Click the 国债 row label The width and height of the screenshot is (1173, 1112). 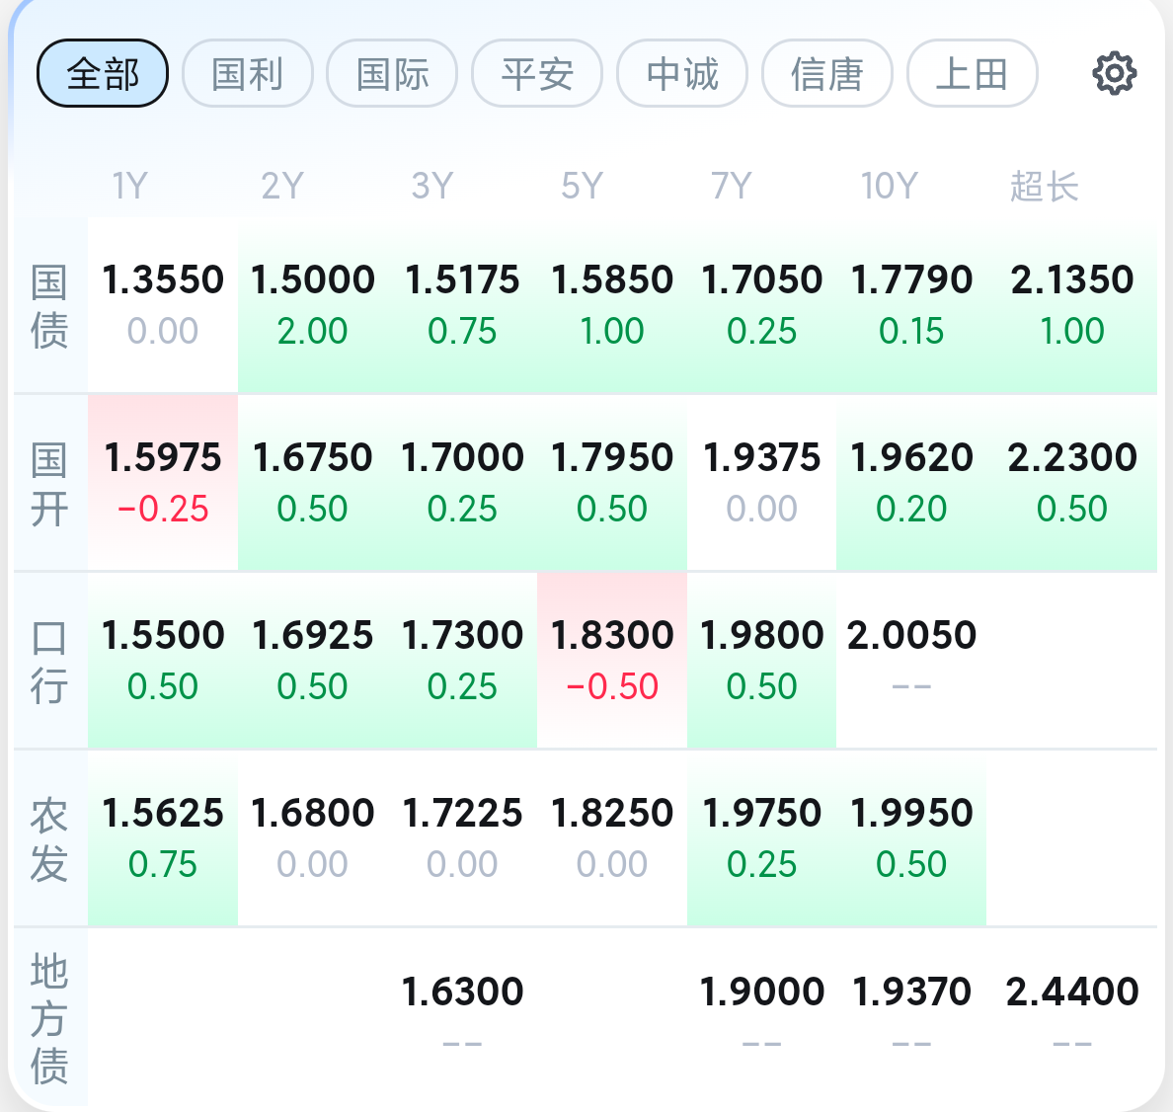tap(49, 306)
